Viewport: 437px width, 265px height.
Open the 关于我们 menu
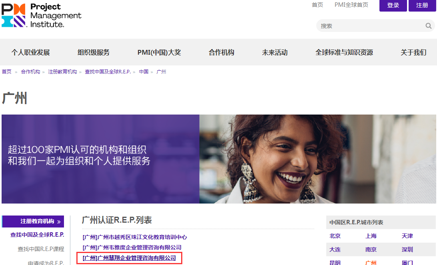[413, 52]
